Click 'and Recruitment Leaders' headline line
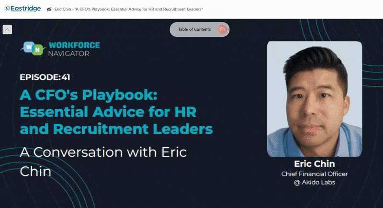This screenshot has width=383, height=208. [x=116, y=129]
